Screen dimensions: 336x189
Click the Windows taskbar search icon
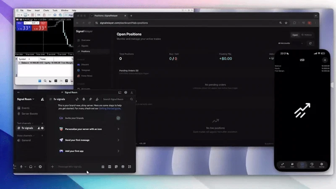[x=45, y=81]
